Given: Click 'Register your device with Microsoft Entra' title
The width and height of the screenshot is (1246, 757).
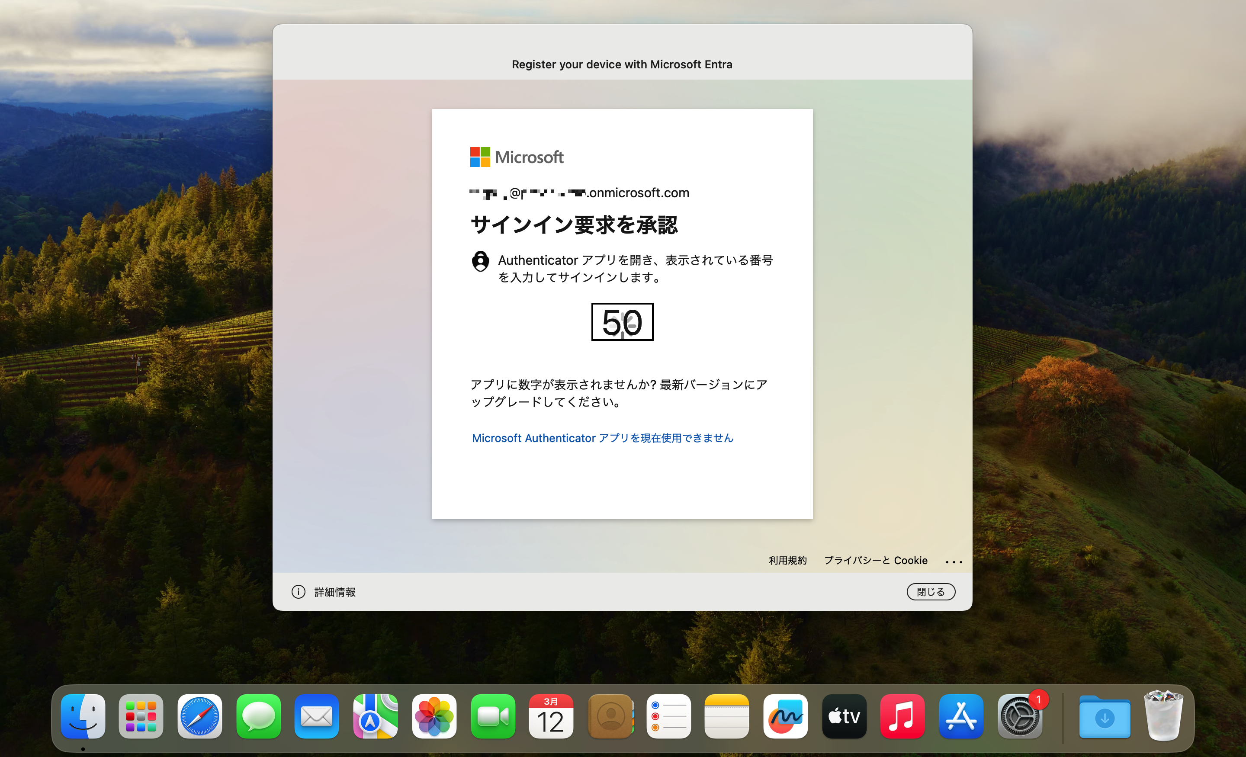Looking at the screenshot, I should (x=622, y=64).
